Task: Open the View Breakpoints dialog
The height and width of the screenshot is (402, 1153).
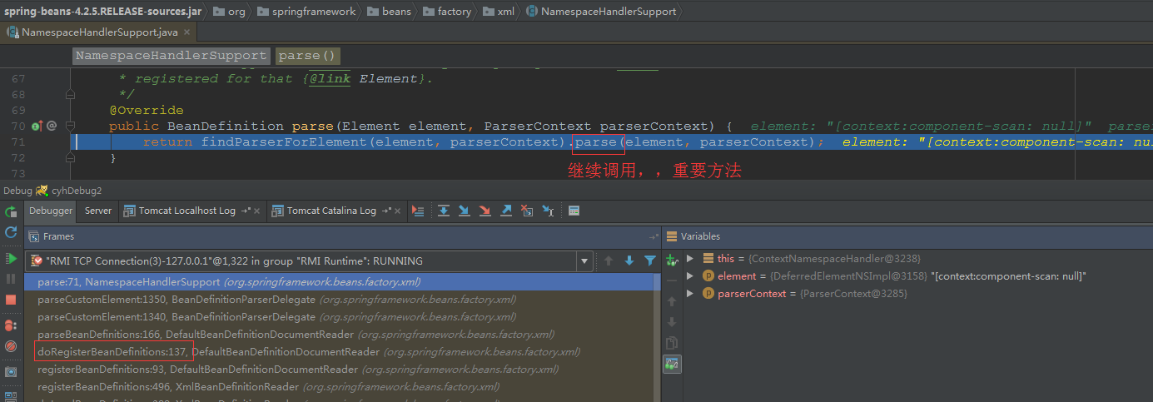Action: 11,325
